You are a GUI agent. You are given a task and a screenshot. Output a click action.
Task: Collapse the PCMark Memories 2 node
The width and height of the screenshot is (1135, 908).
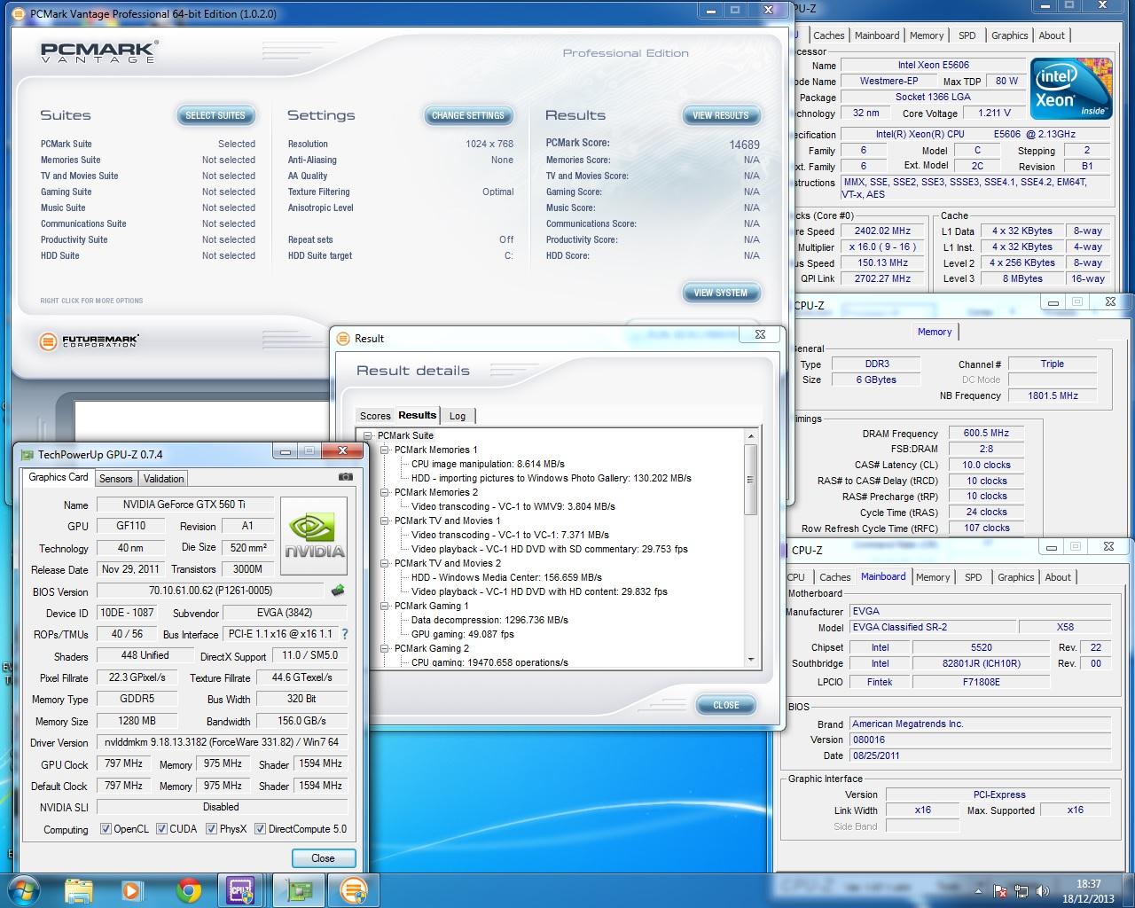(x=386, y=492)
